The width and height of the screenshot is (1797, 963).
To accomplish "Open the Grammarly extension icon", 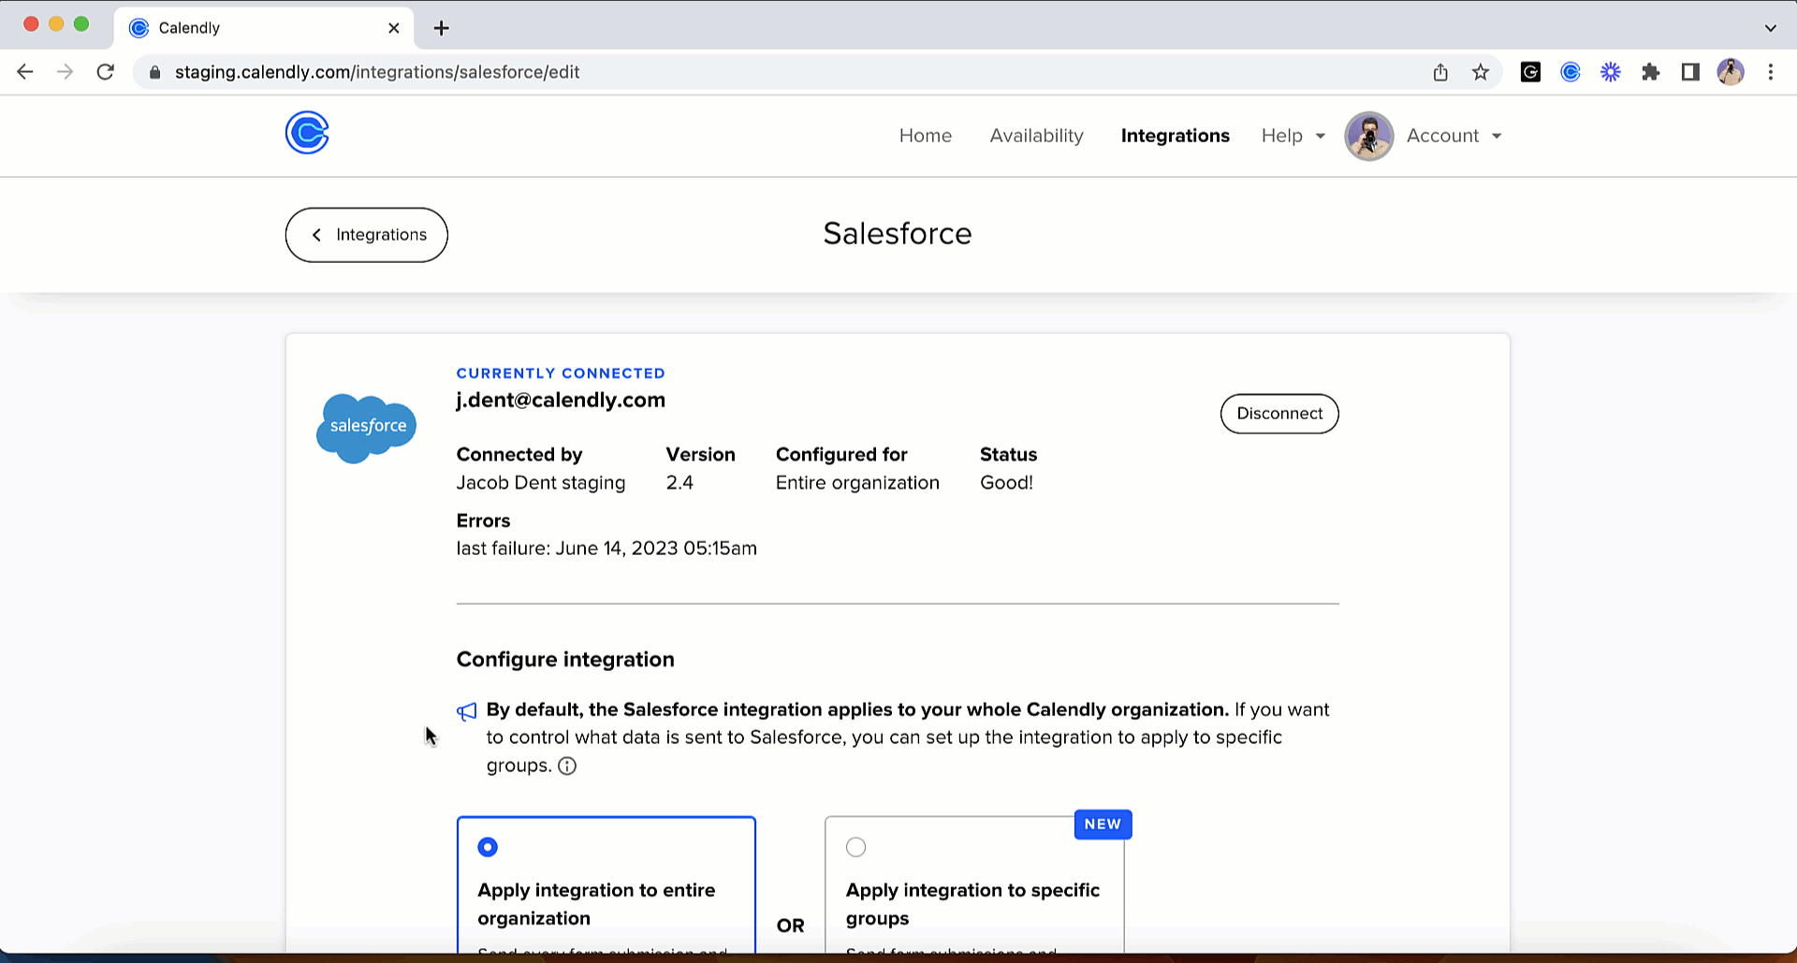I will pos(1530,72).
